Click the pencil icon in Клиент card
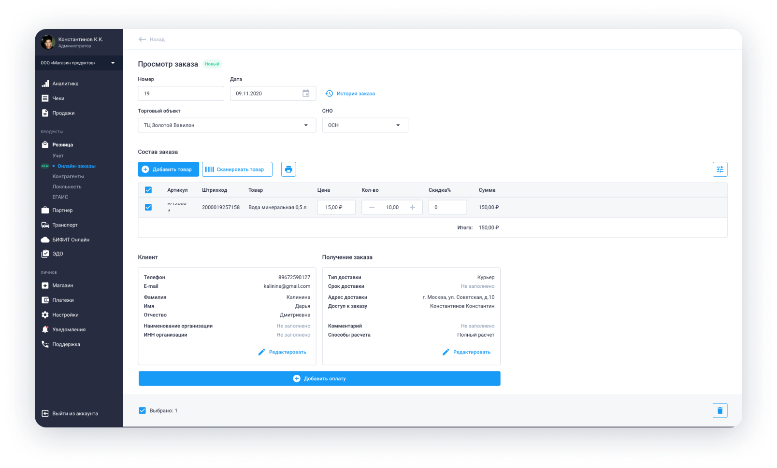The height and width of the screenshot is (468, 777). coord(261,352)
